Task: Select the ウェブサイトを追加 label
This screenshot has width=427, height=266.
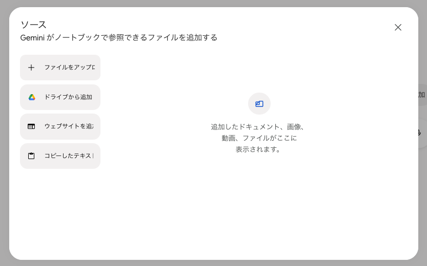Action: point(69,126)
